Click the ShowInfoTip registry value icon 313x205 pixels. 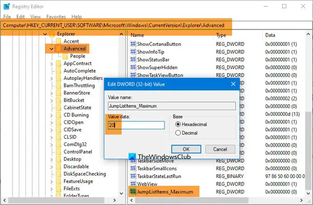point(133,52)
